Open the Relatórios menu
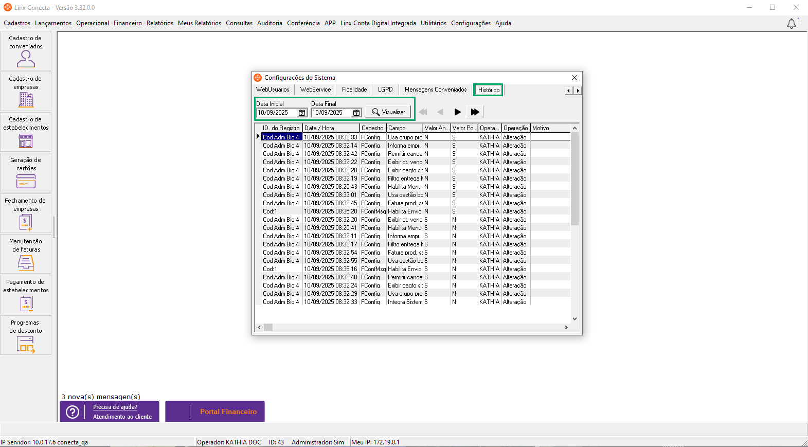 tap(160, 23)
